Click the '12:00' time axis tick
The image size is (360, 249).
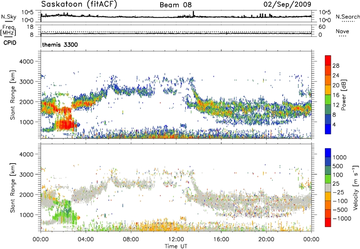176,240
